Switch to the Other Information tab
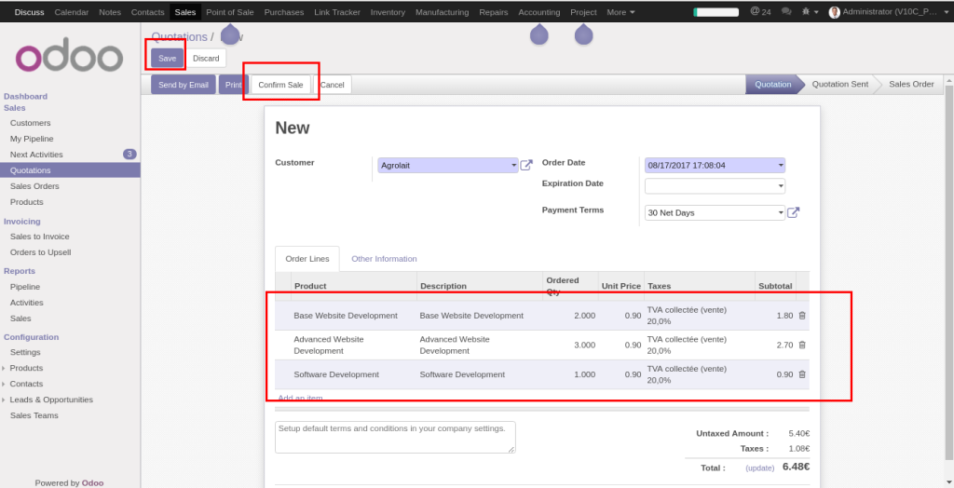 [x=384, y=259]
